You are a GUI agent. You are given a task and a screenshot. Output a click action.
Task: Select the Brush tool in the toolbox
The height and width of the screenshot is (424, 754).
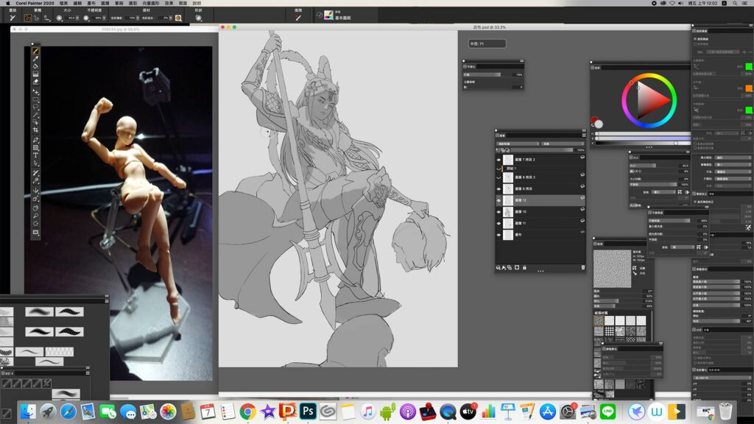(35, 51)
